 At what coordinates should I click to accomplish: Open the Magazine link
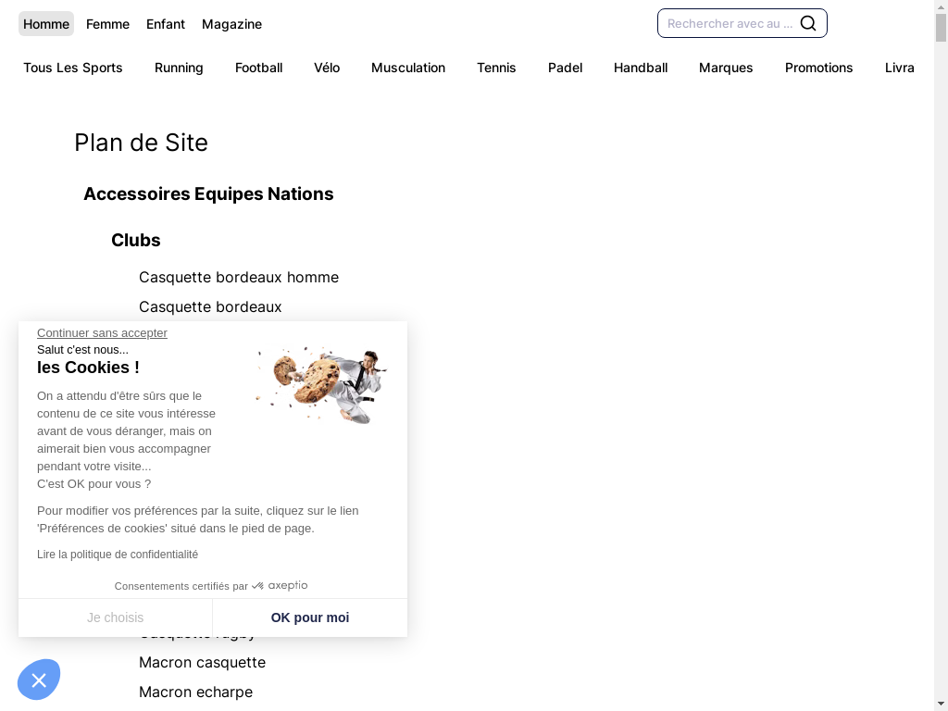pos(231,24)
